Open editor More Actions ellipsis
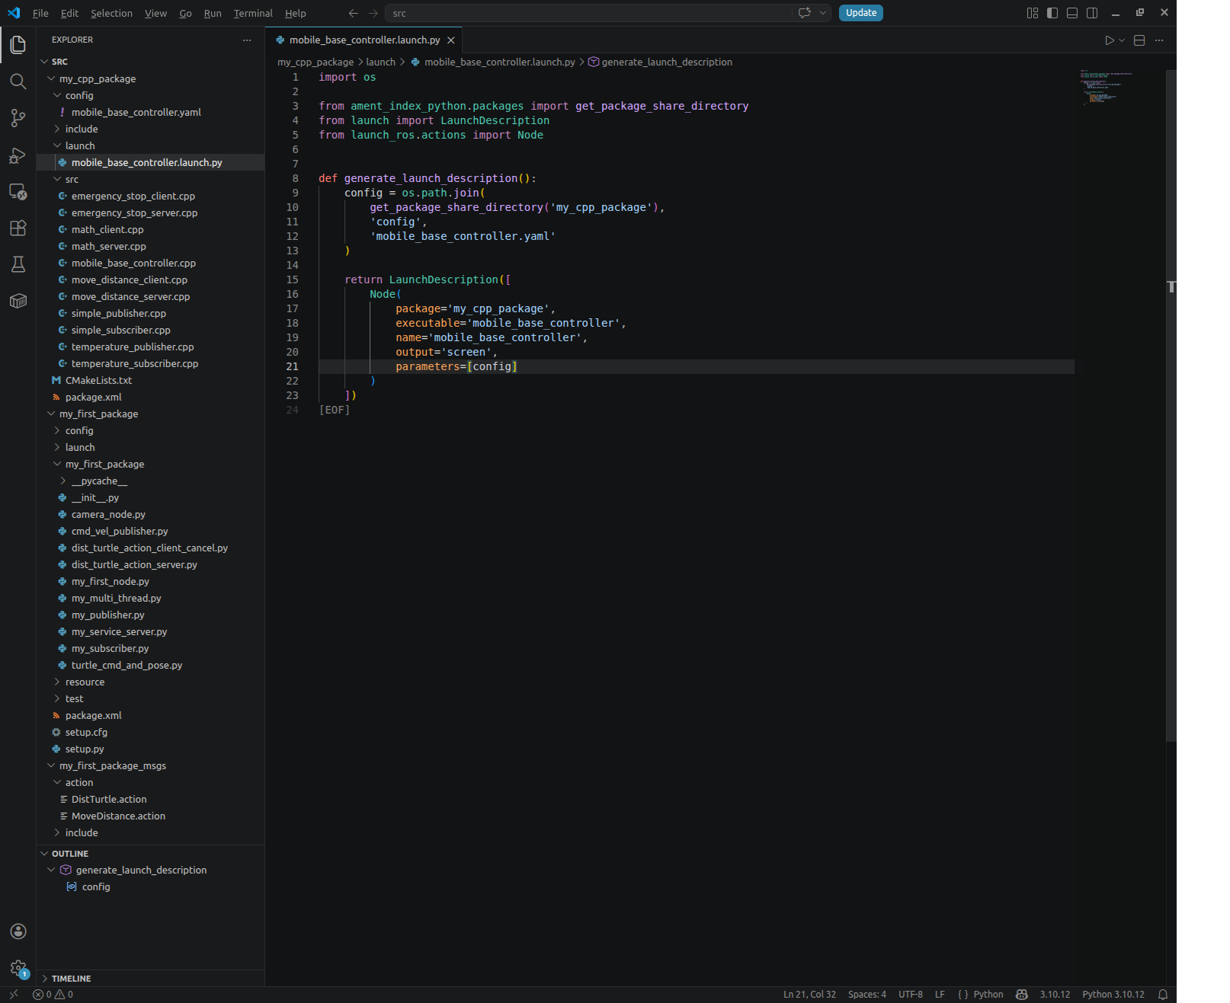1230x1003 pixels. [1159, 40]
